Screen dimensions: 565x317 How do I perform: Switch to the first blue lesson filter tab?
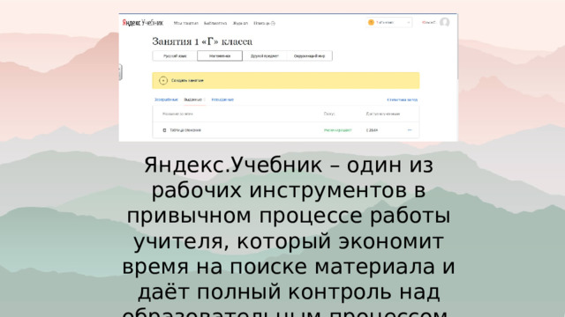166,100
